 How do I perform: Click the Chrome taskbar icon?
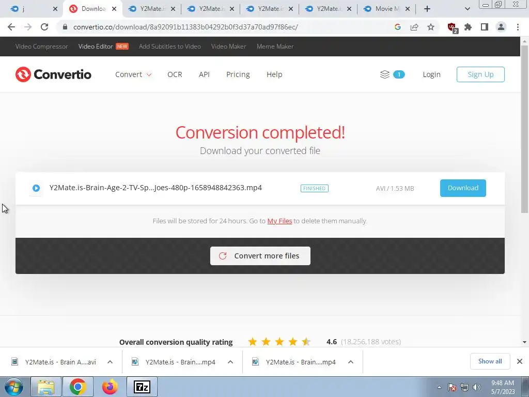coord(78,387)
